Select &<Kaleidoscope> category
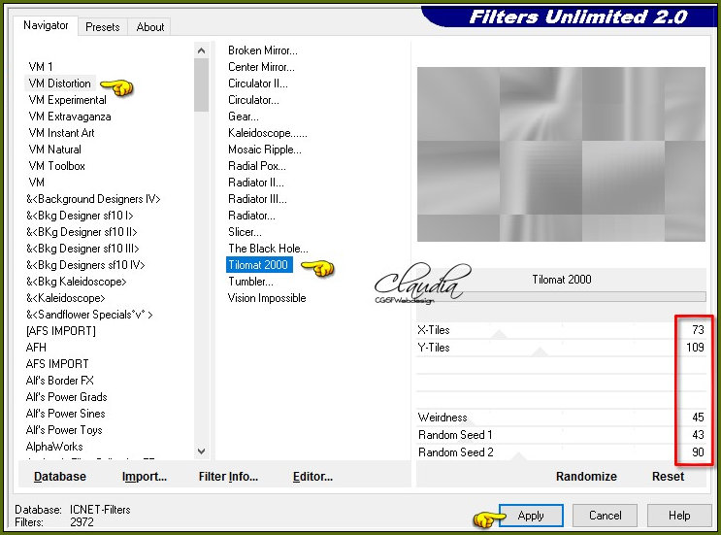Screen dimensions: 721x535 66,298
